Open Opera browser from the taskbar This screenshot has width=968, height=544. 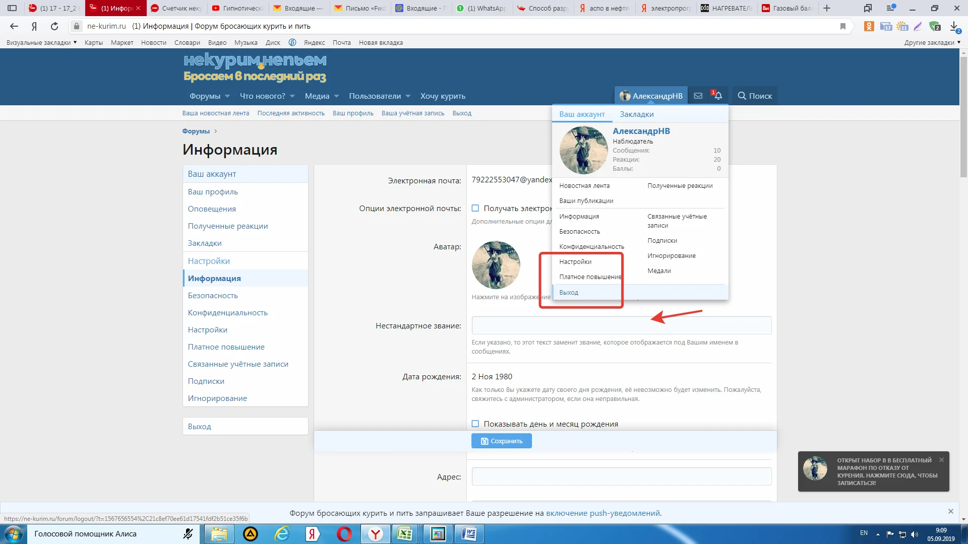(x=344, y=534)
